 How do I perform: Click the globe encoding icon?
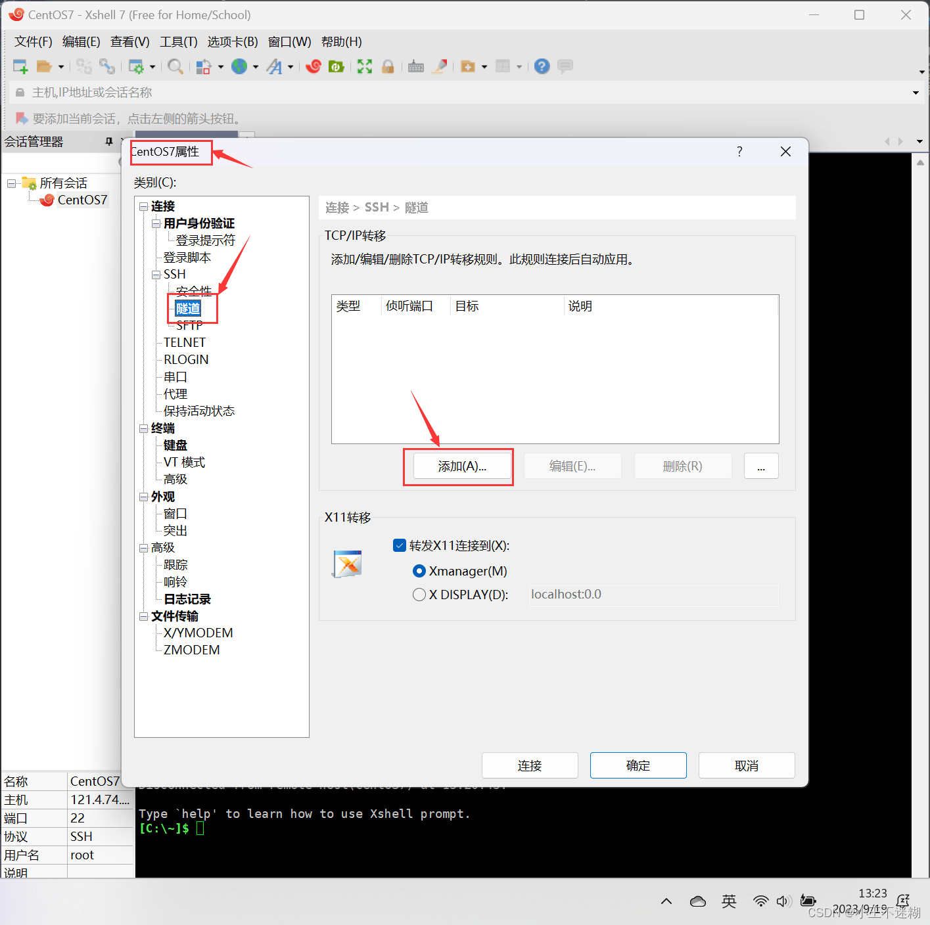[239, 66]
